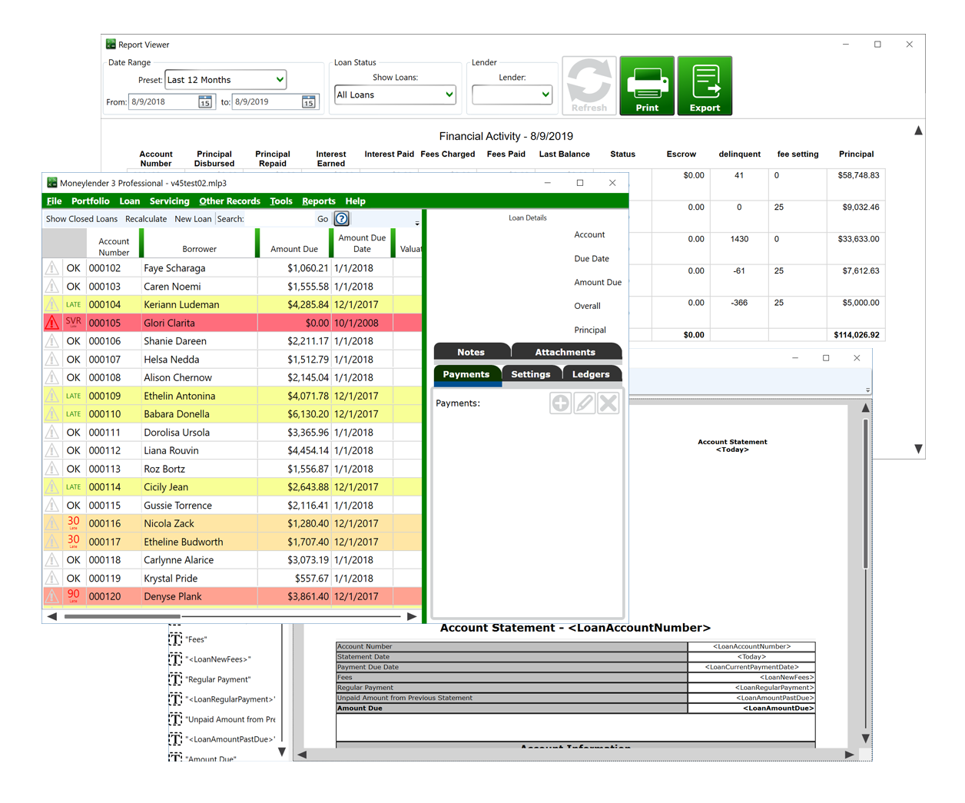Image resolution: width=965 pixels, height=803 pixels.
Task: Click the warning icon for Faye Scharaga
Action: 52,268
